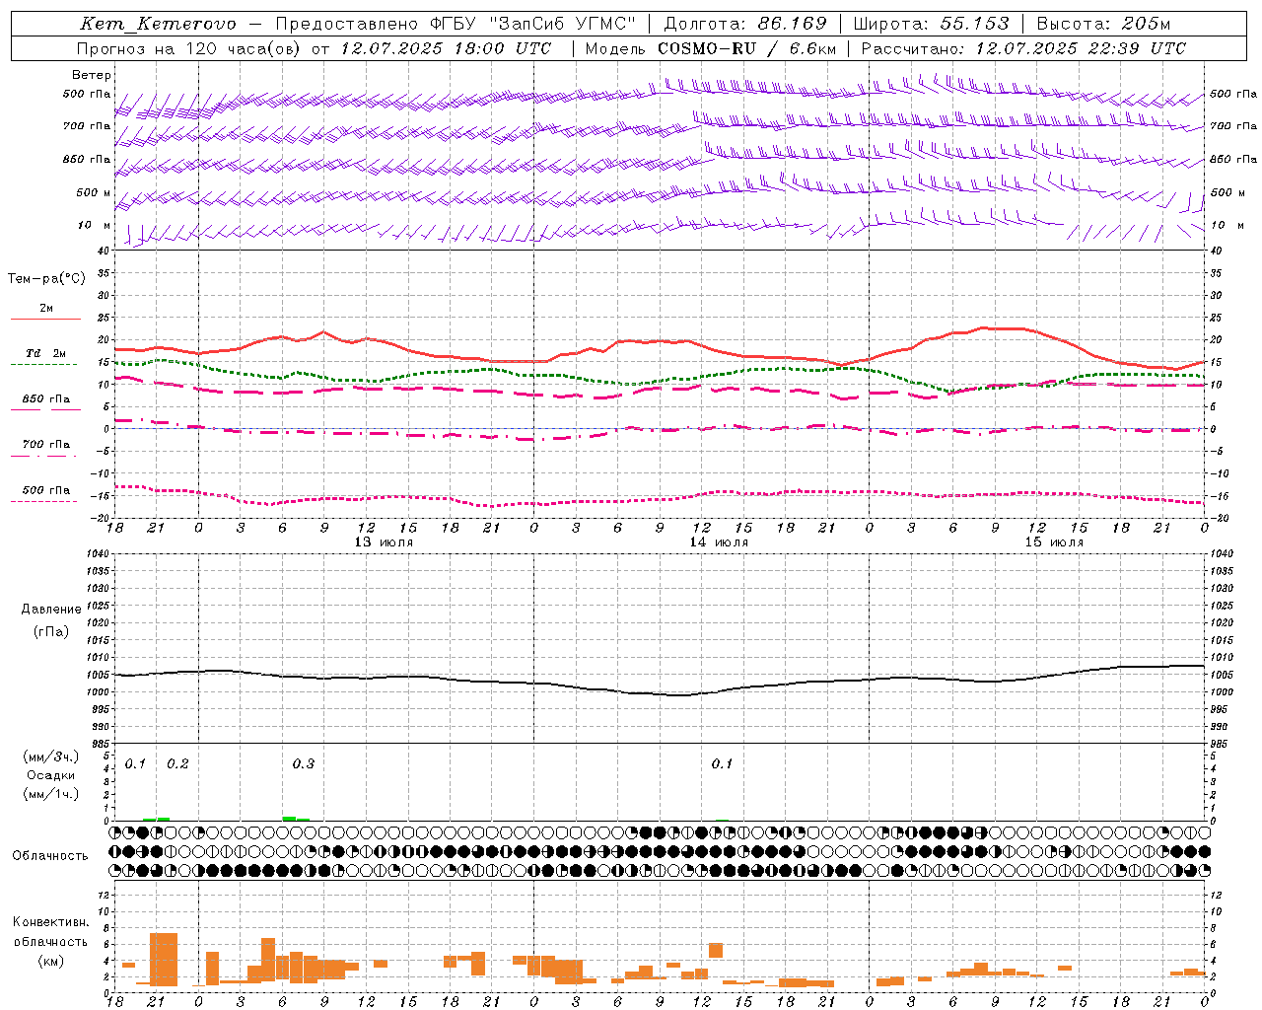Click the '0.3' precipitation amount value

click(x=304, y=764)
